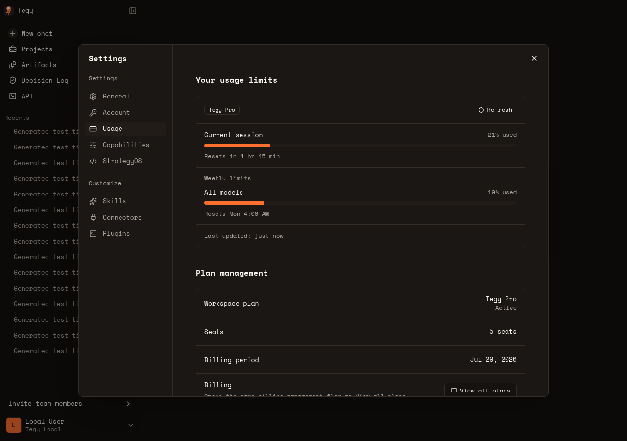Click the 'Active' plan status text
Screen dimensions: 627x441
point(506,308)
